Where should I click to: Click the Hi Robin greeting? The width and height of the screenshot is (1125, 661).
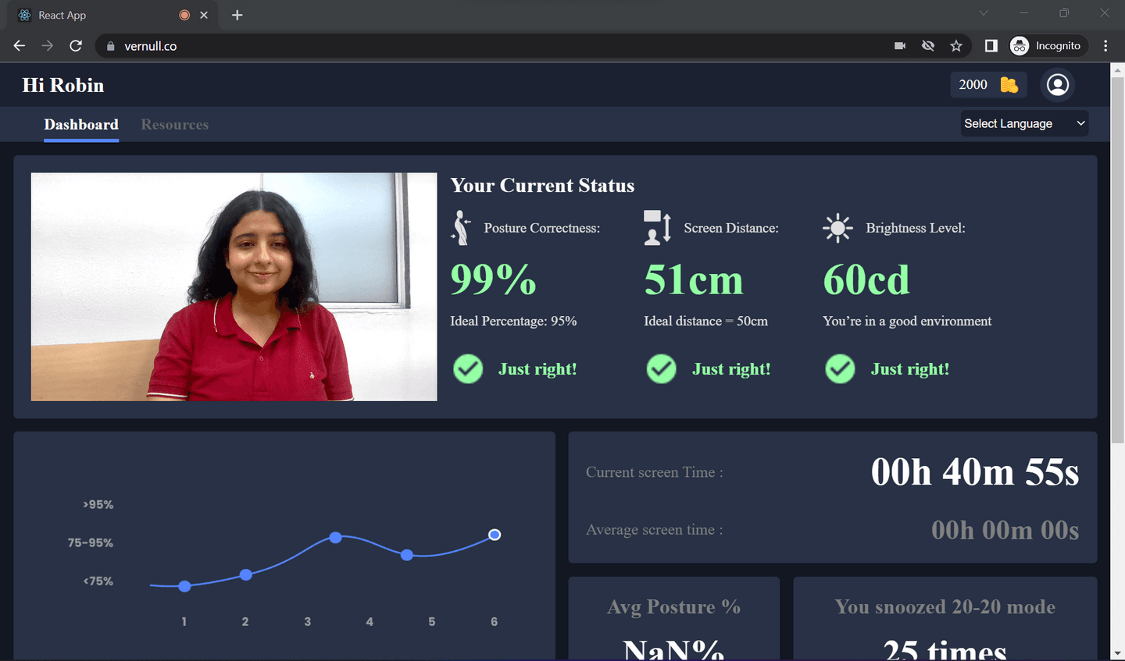63,85
